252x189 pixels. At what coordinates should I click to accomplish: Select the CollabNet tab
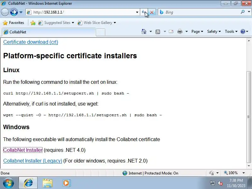(x=49, y=32)
